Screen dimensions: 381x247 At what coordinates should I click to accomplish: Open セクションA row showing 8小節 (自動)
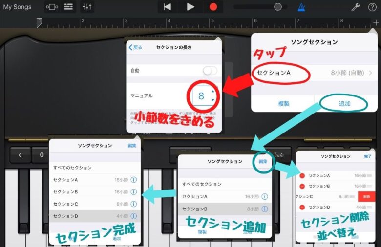pyautogui.click(x=314, y=73)
